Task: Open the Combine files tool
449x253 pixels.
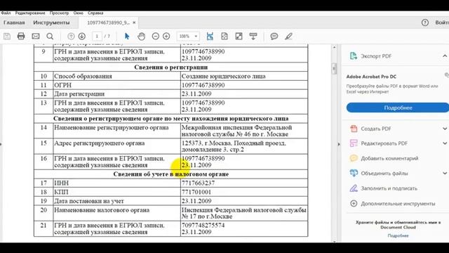Action: coord(379,174)
